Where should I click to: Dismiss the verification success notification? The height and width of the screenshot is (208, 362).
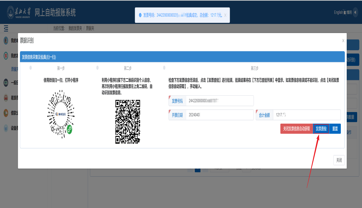225,15
